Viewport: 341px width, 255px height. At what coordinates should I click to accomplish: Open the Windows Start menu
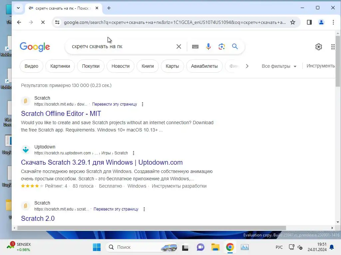(97, 247)
